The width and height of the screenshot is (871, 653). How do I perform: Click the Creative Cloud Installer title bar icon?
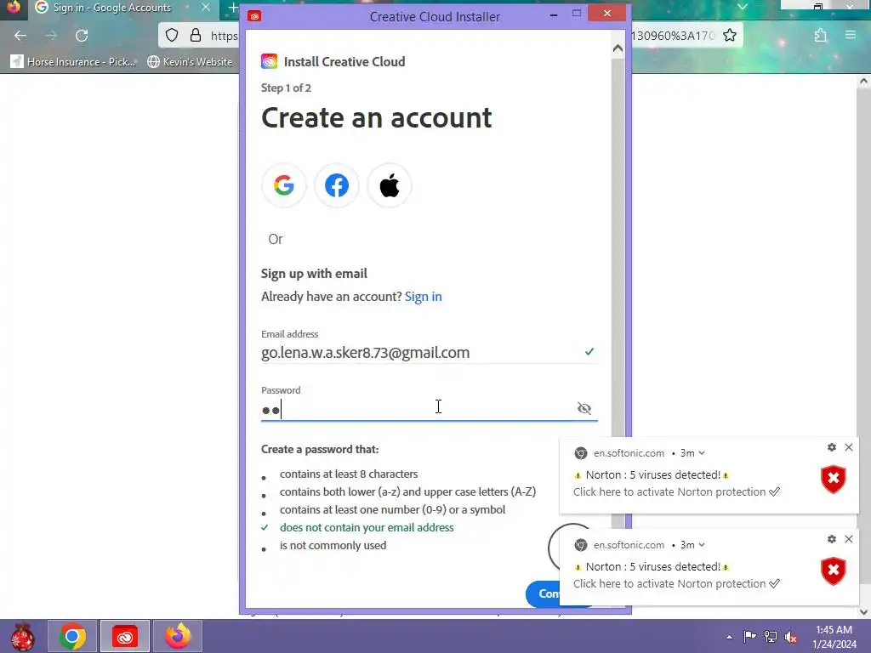pyautogui.click(x=255, y=16)
